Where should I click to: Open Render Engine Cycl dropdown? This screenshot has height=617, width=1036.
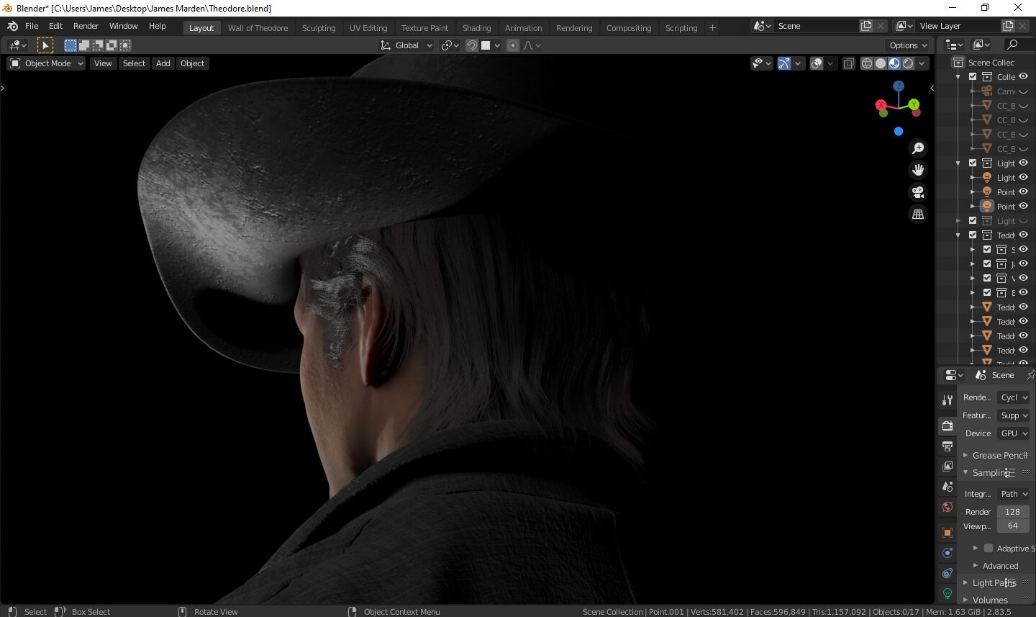[1013, 397]
